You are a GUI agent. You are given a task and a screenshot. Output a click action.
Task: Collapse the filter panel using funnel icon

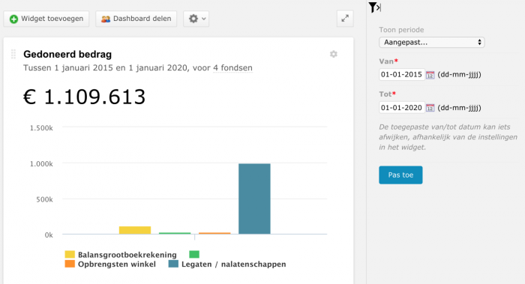click(375, 7)
